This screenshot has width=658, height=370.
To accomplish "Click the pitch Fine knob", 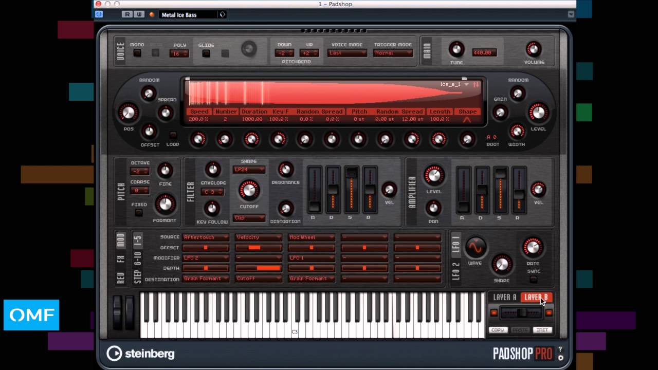I will point(165,170).
